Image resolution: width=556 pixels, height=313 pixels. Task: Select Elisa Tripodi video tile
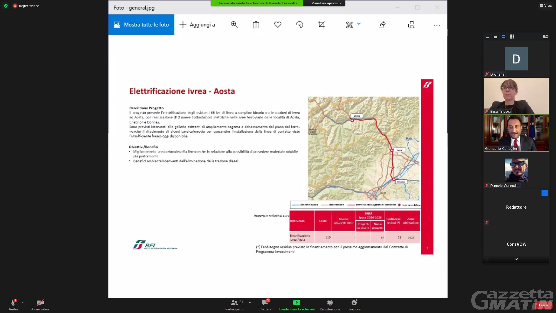tap(516, 96)
